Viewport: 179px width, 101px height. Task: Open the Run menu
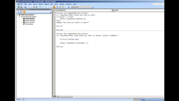pyautogui.click(x=51, y=4)
